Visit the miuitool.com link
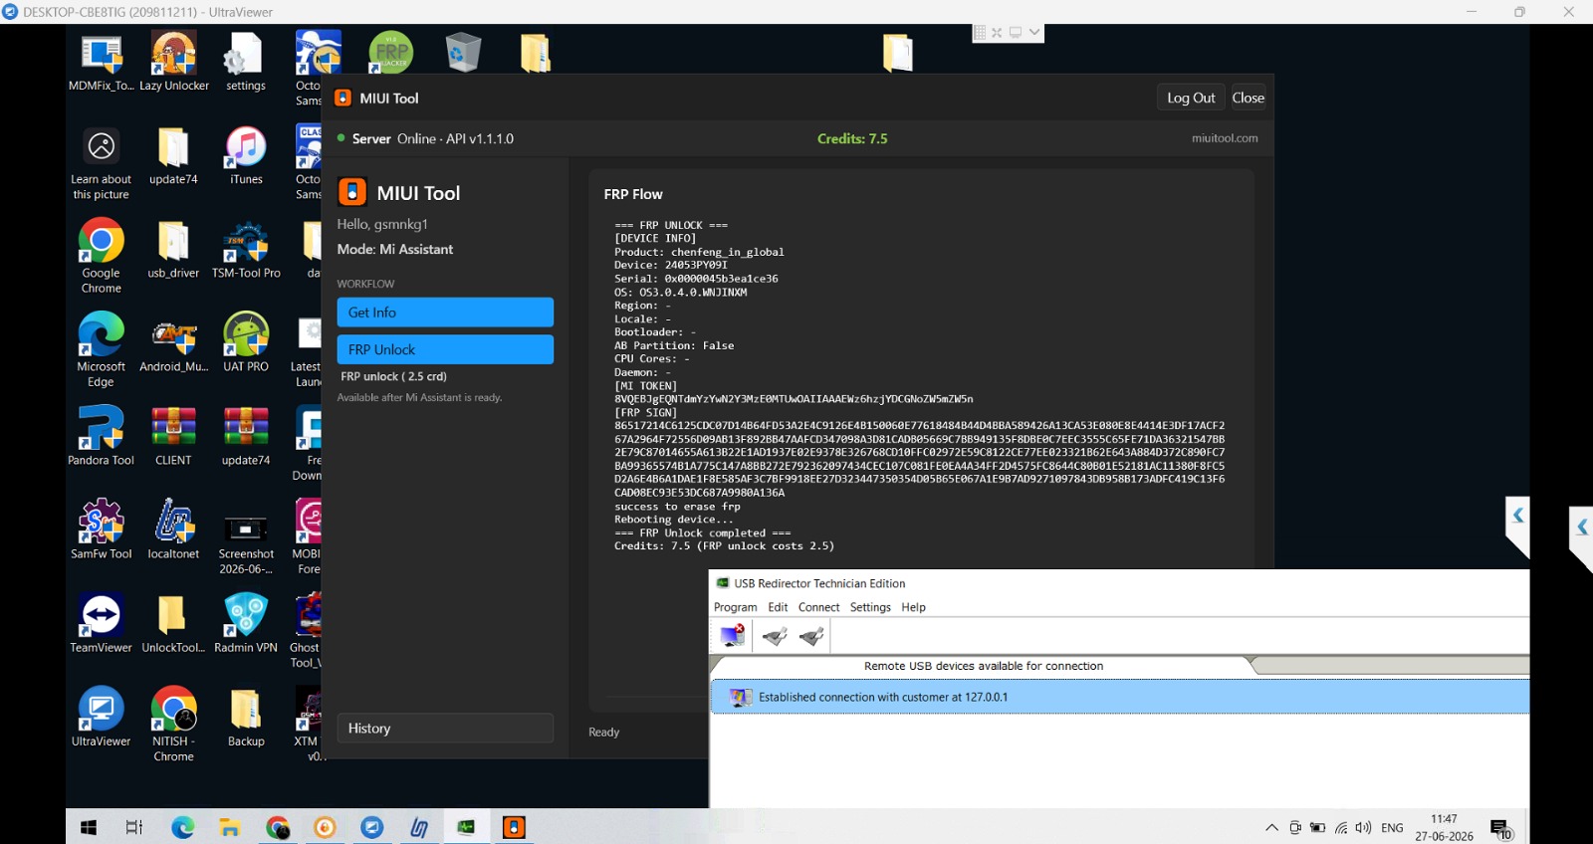 (1225, 138)
